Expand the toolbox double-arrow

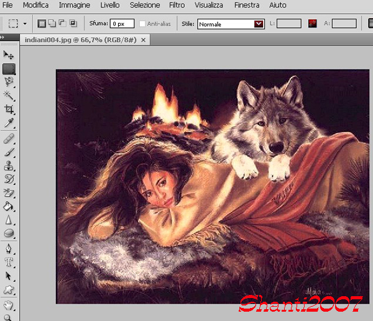click(2, 37)
